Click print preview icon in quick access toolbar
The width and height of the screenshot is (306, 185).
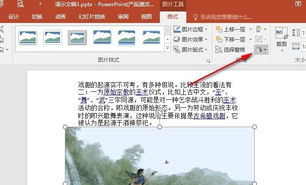[21, 4]
